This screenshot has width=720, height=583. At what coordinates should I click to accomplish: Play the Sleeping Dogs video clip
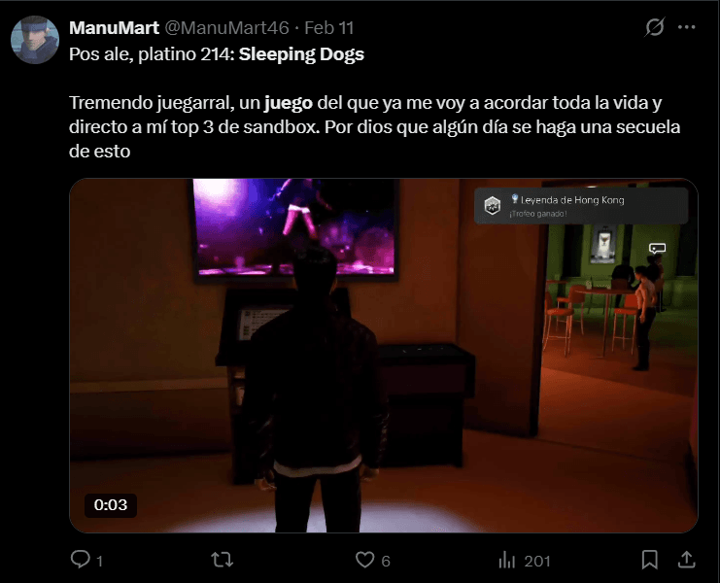[x=384, y=356]
